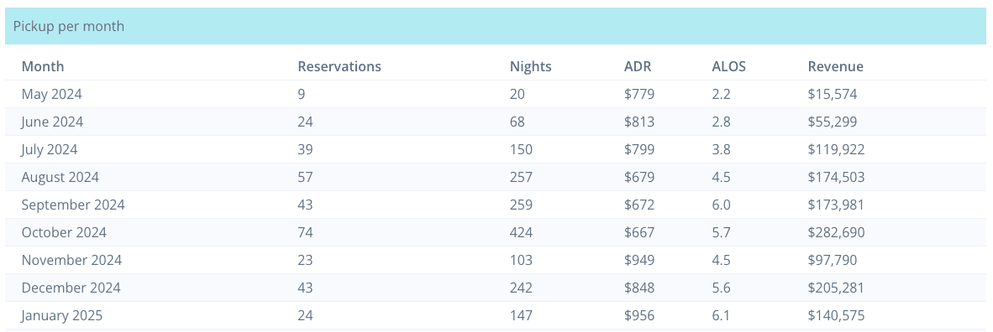Viewport: 993px width, 332px height.
Task: Click the 74 reservations value
Action: point(305,233)
